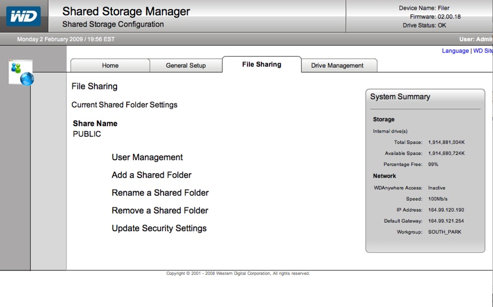This screenshot has width=493, height=307.
Task: Click the WD logo in the header
Action: click(x=23, y=16)
